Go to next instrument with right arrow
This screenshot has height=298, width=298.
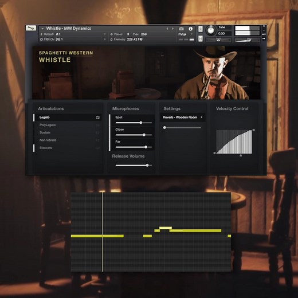point(172,29)
